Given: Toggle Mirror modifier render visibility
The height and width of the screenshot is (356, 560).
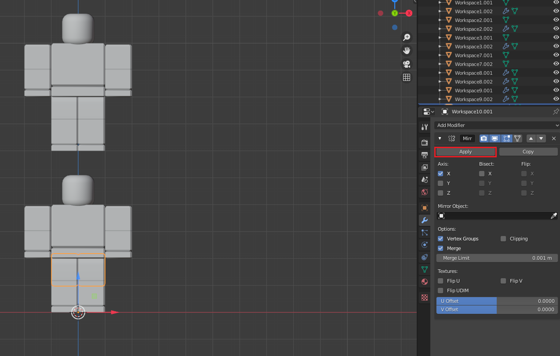Looking at the screenshot, I should pyautogui.click(x=484, y=138).
